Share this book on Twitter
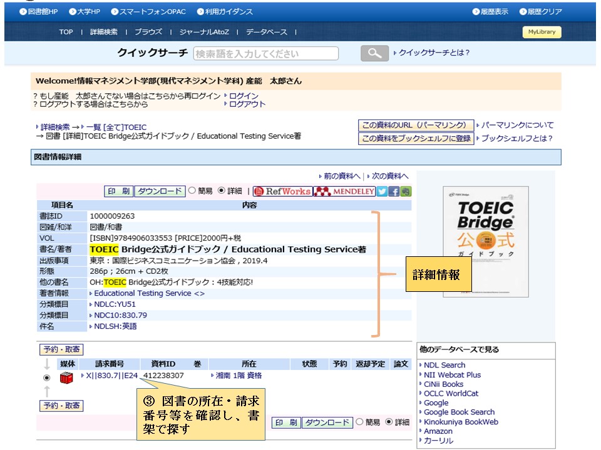601x450 pixels. click(382, 191)
